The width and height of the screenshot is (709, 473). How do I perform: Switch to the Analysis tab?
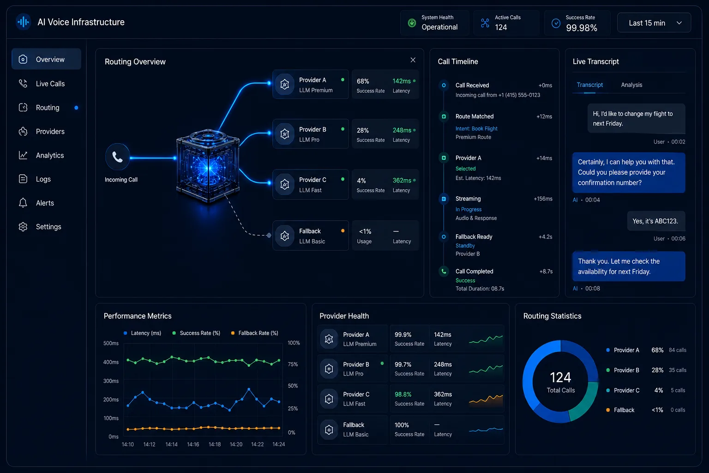coord(631,85)
